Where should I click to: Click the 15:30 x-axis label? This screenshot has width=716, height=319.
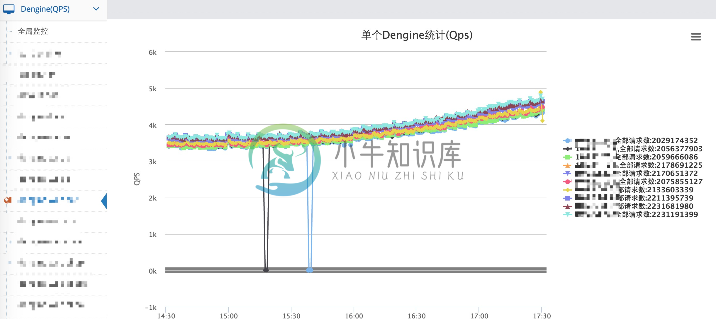pos(291,316)
